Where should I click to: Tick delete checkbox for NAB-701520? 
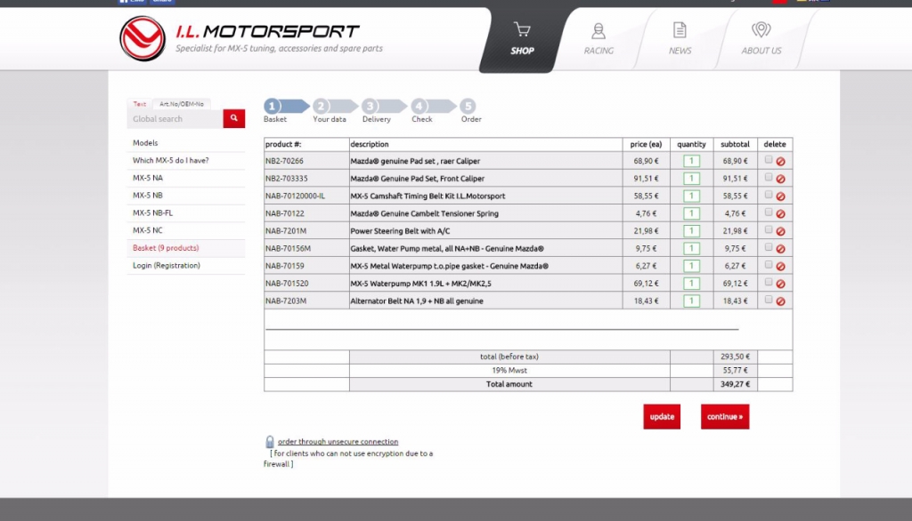pos(769,282)
